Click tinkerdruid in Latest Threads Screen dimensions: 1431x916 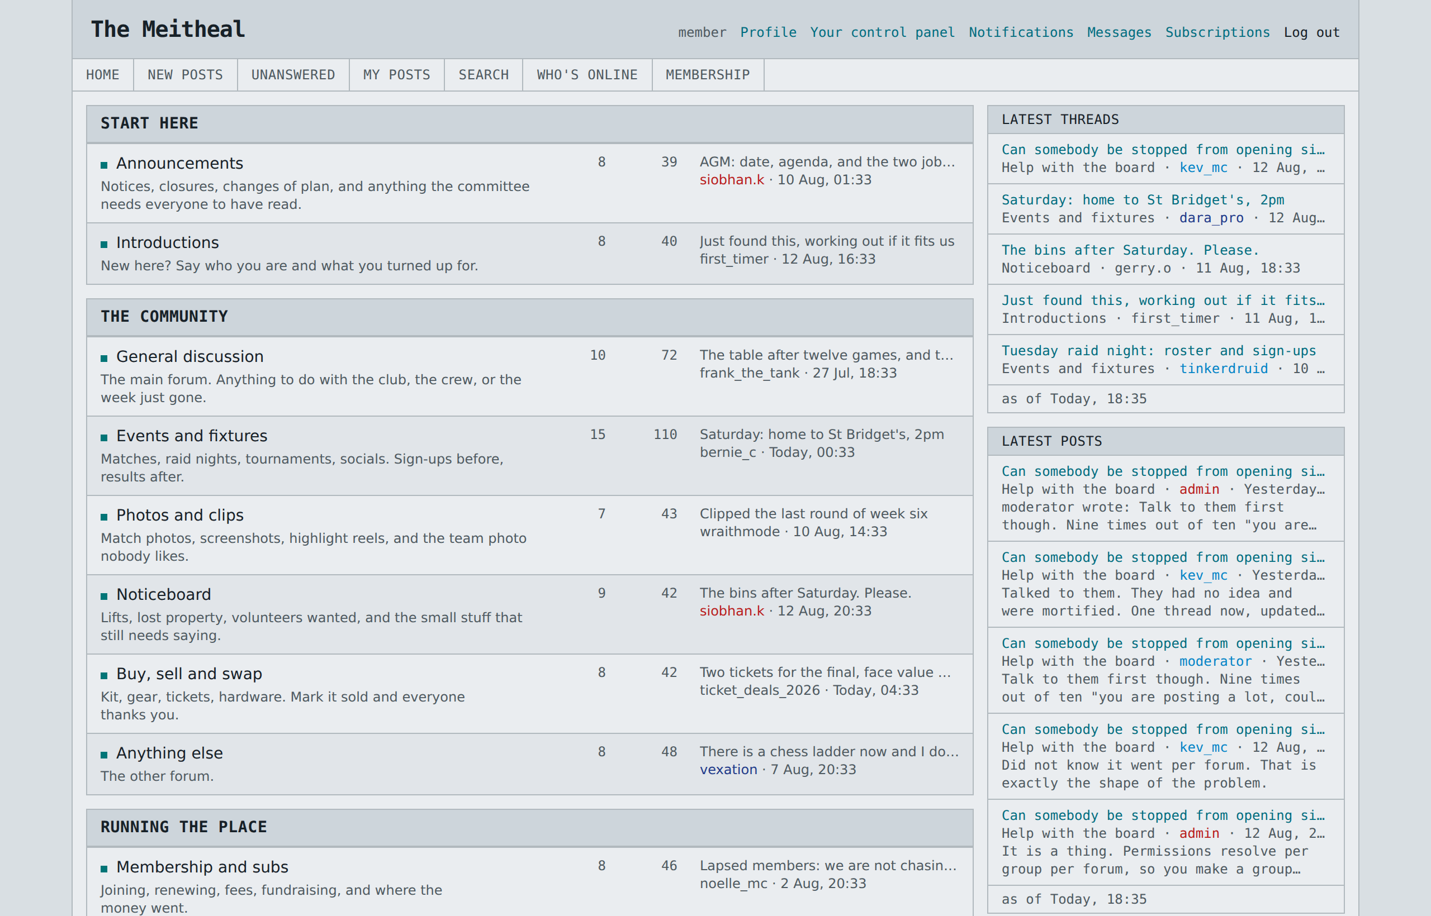click(1224, 369)
